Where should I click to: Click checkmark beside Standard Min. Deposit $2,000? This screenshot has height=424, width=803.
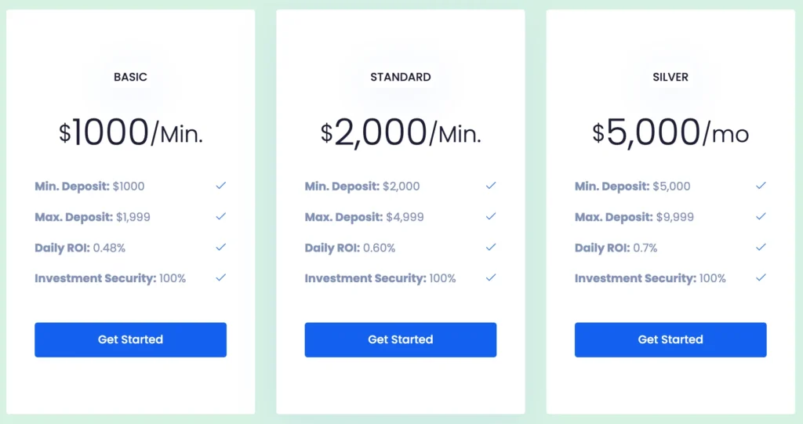tap(491, 186)
